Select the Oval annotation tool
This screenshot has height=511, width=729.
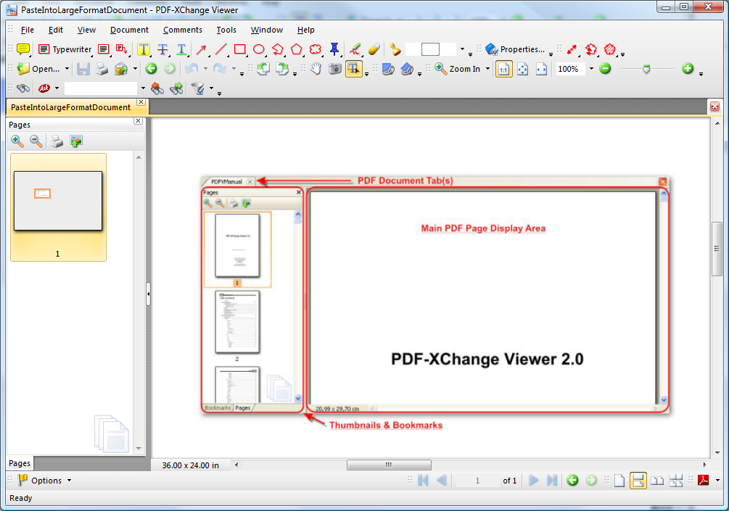coord(259,49)
